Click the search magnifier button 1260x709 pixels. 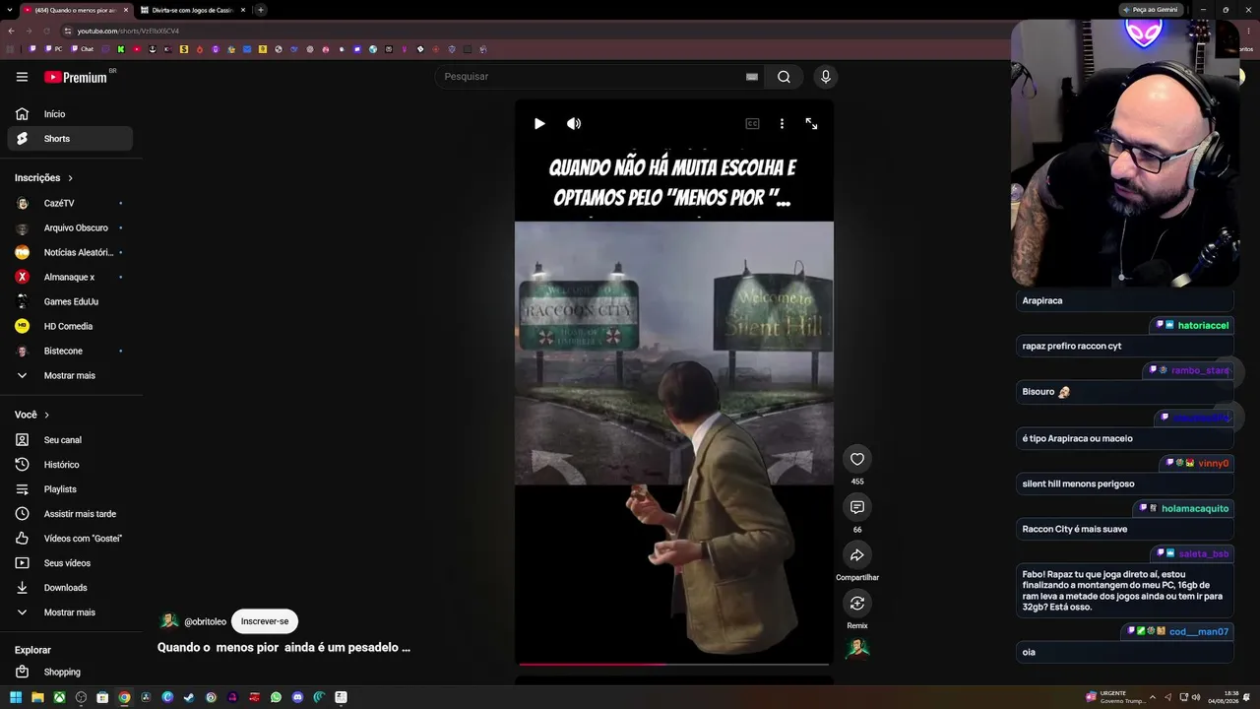tap(784, 77)
